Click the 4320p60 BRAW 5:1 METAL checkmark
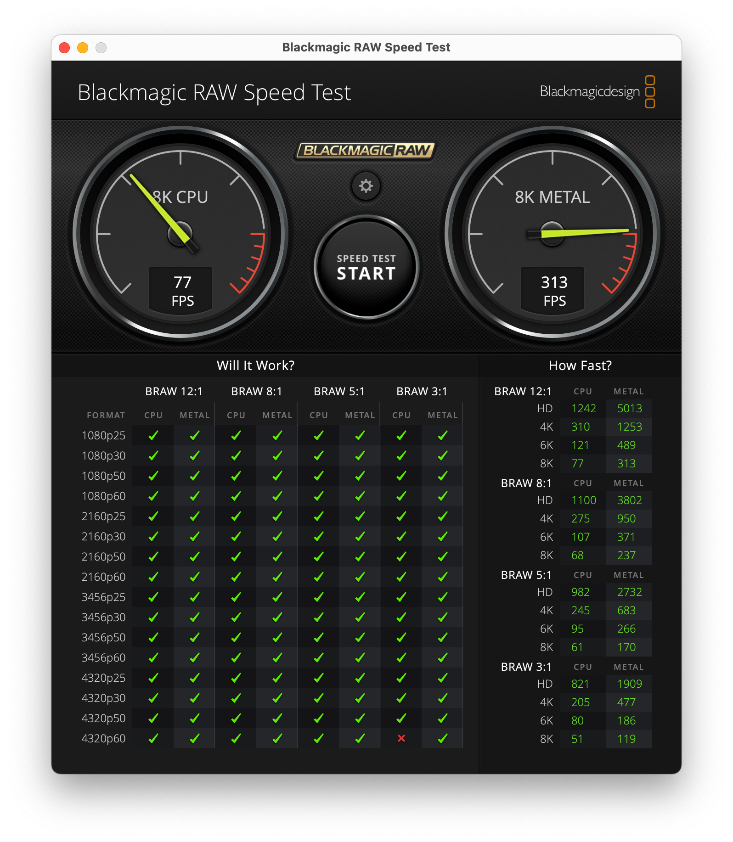Image resolution: width=733 pixels, height=842 pixels. pyautogui.click(x=360, y=738)
